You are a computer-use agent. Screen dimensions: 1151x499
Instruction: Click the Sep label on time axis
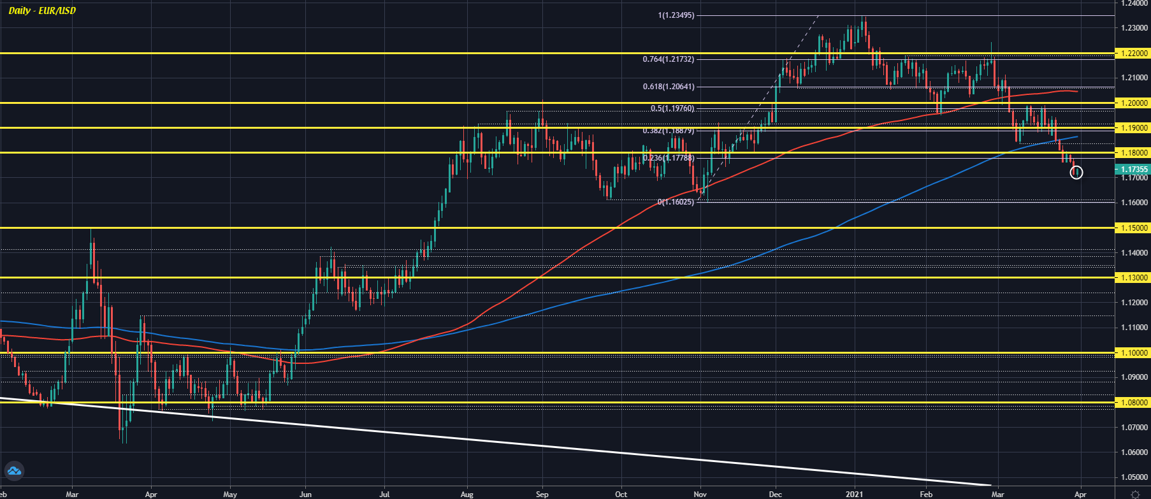(542, 494)
